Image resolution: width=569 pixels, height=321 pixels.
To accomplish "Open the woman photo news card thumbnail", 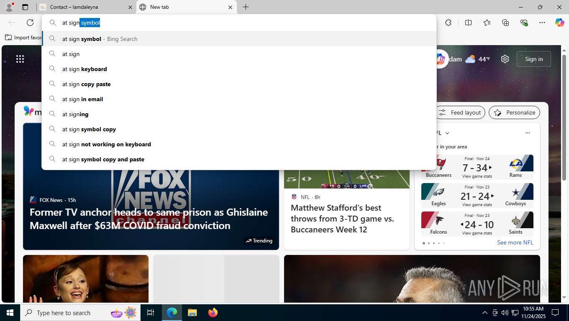I will tap(86, 279).
